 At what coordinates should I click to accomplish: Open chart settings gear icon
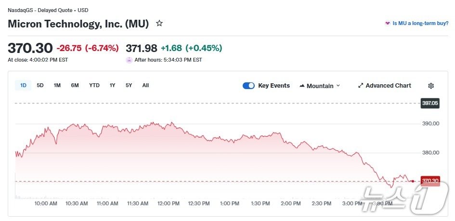pos(431,86)
